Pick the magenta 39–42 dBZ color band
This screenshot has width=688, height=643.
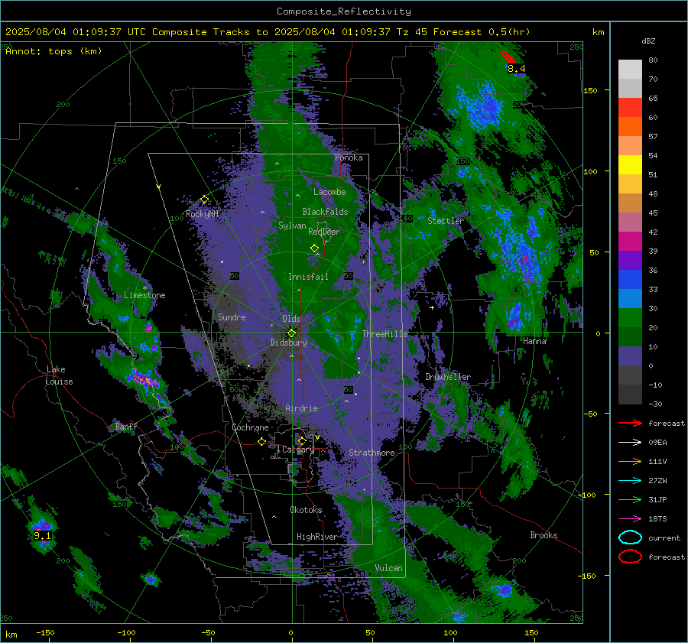pos(630,242)
